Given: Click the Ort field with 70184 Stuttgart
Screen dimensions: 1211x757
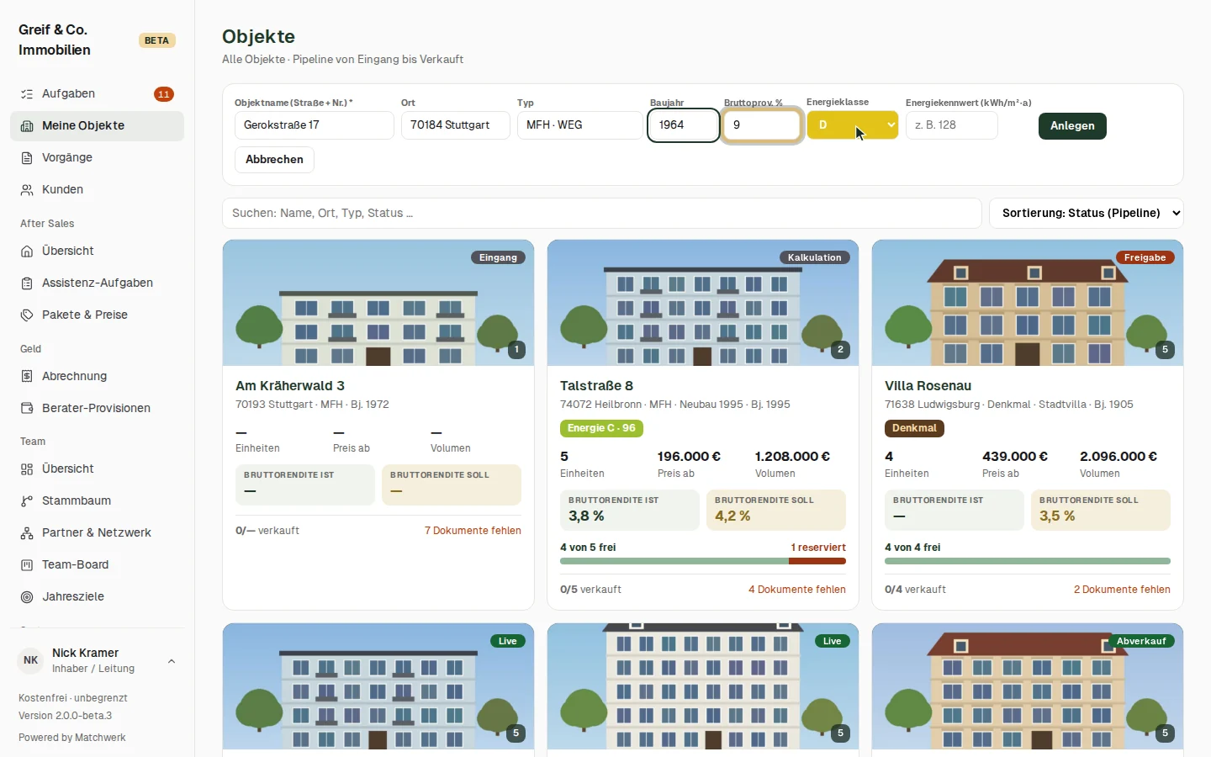Looking at the screenshot, I should 456,125.
